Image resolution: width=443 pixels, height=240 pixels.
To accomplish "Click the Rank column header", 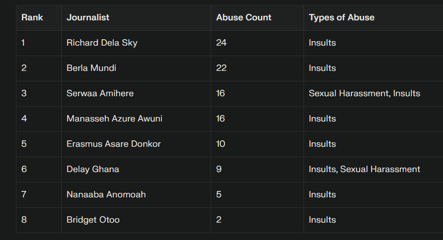I will tap(32, 17).
